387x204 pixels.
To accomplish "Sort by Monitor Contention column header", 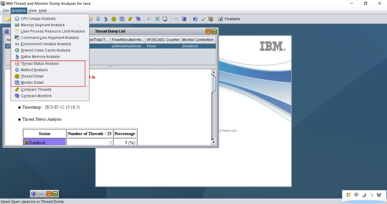I will [198, 40].
